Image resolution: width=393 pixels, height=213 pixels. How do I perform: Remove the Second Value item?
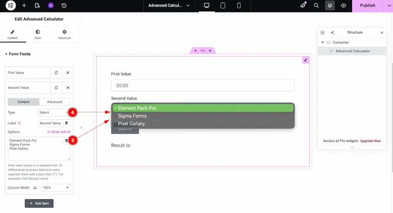point(68,88)
